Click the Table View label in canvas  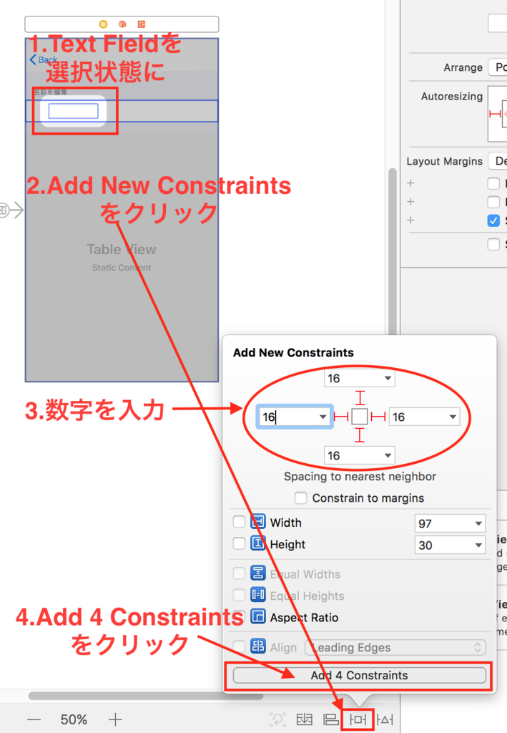click(122, 249)
